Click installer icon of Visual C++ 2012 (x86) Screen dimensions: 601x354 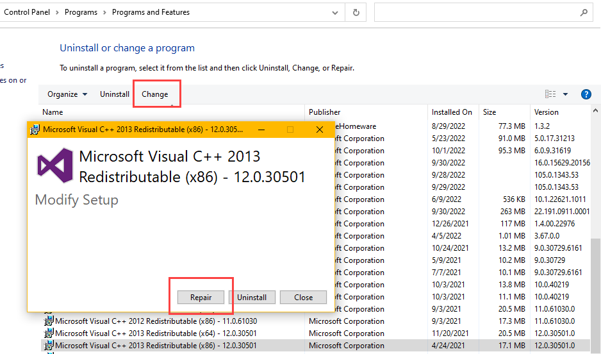[49, 321]
